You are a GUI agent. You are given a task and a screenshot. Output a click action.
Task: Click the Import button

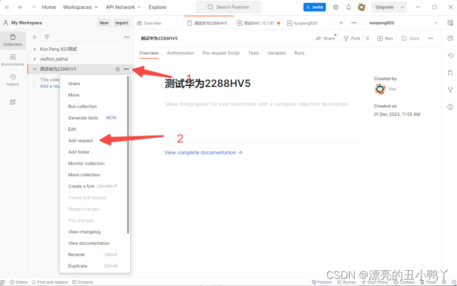click(x=121, y=23)
